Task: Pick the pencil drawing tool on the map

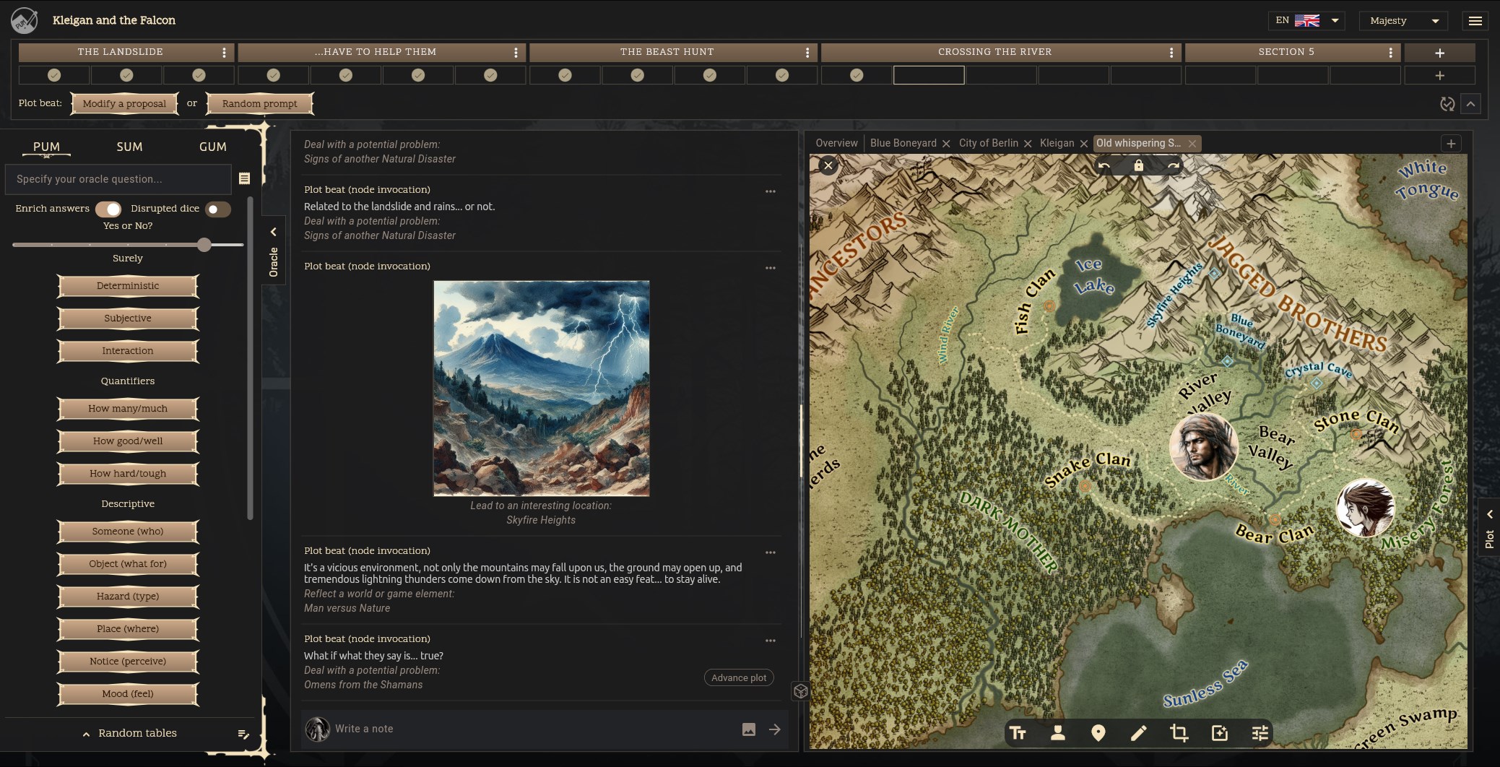Action: [x=1139, y=733]
